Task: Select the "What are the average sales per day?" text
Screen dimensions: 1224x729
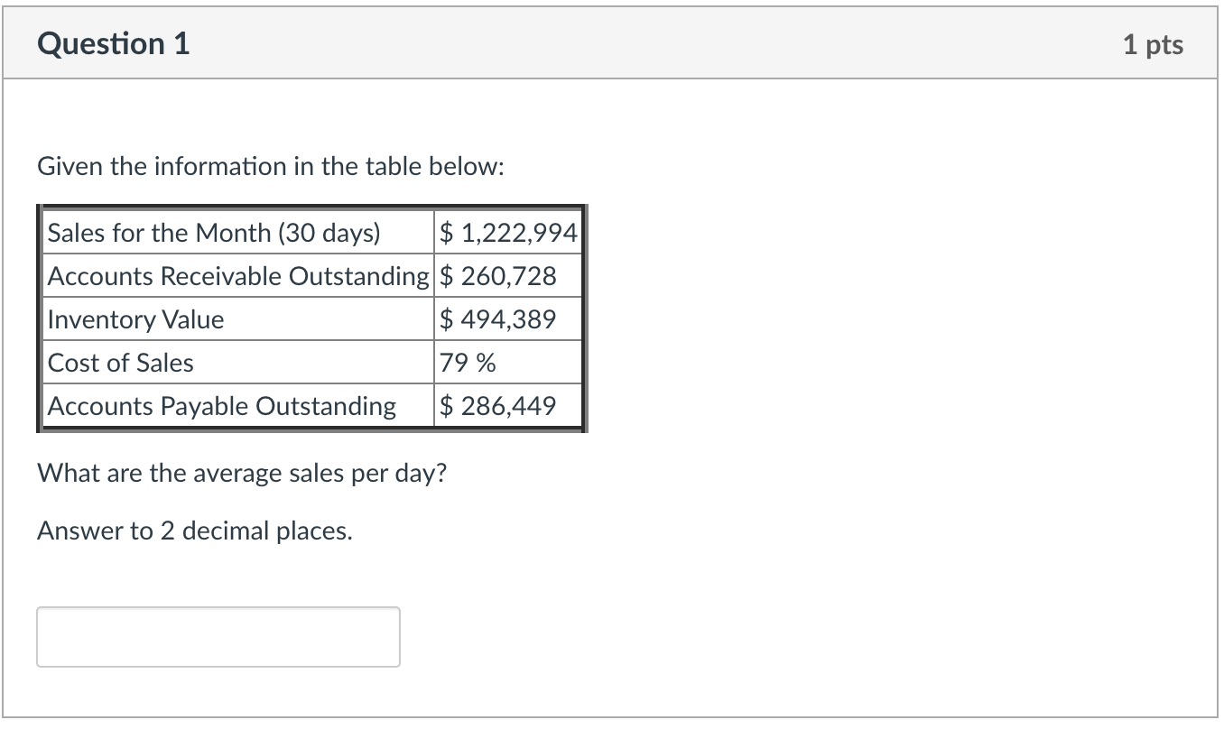Action: pyautogui.click(x=240, y=472)
